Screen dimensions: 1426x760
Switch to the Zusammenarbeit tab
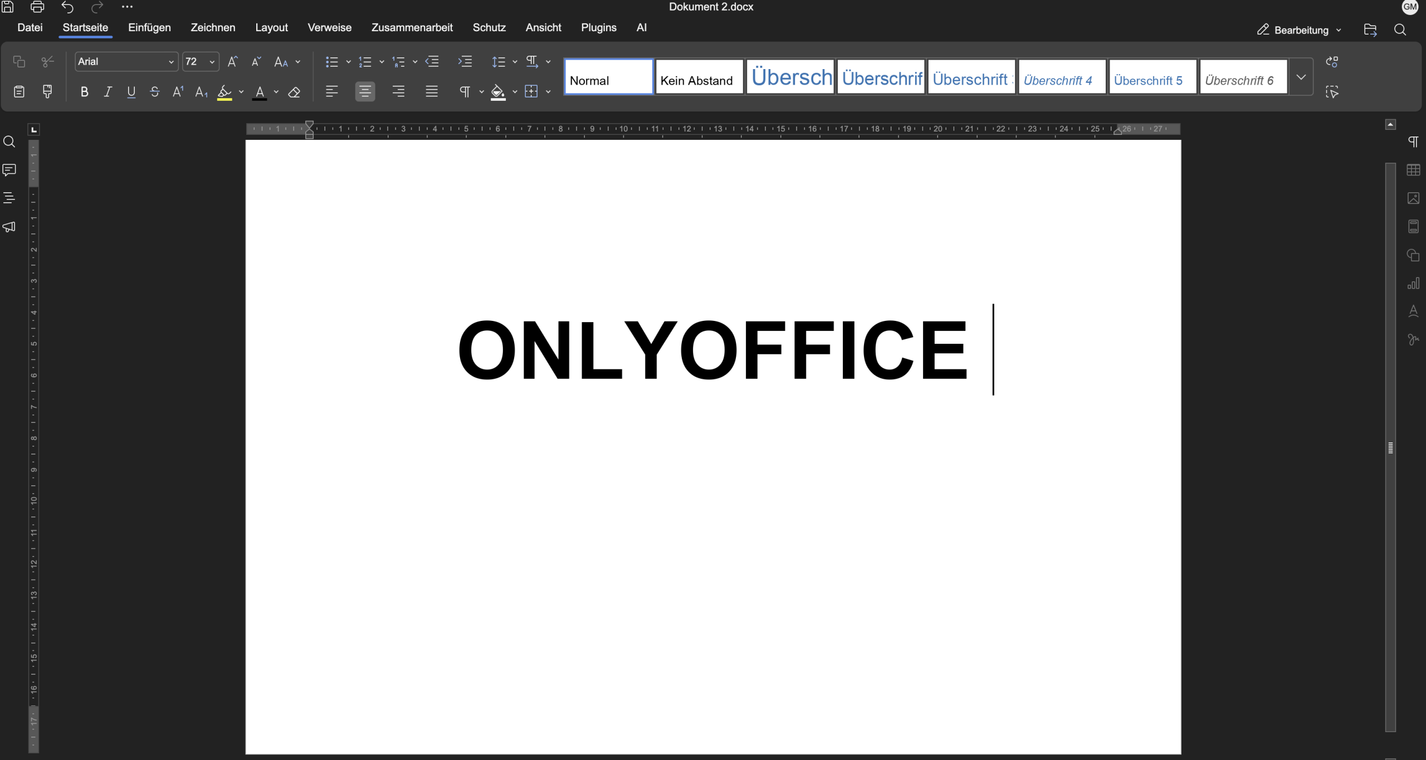click(x=412, y=28)
